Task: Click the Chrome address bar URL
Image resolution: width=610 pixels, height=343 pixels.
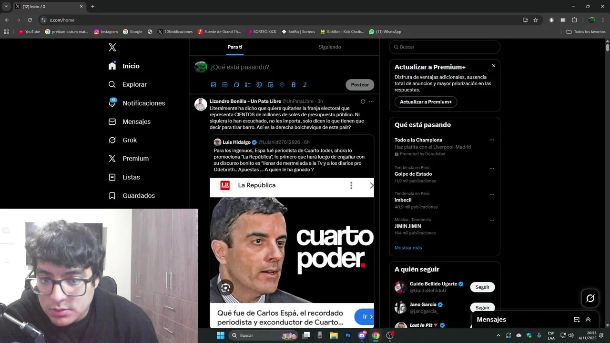Action: pyautogui.click(x=62, y=20)
